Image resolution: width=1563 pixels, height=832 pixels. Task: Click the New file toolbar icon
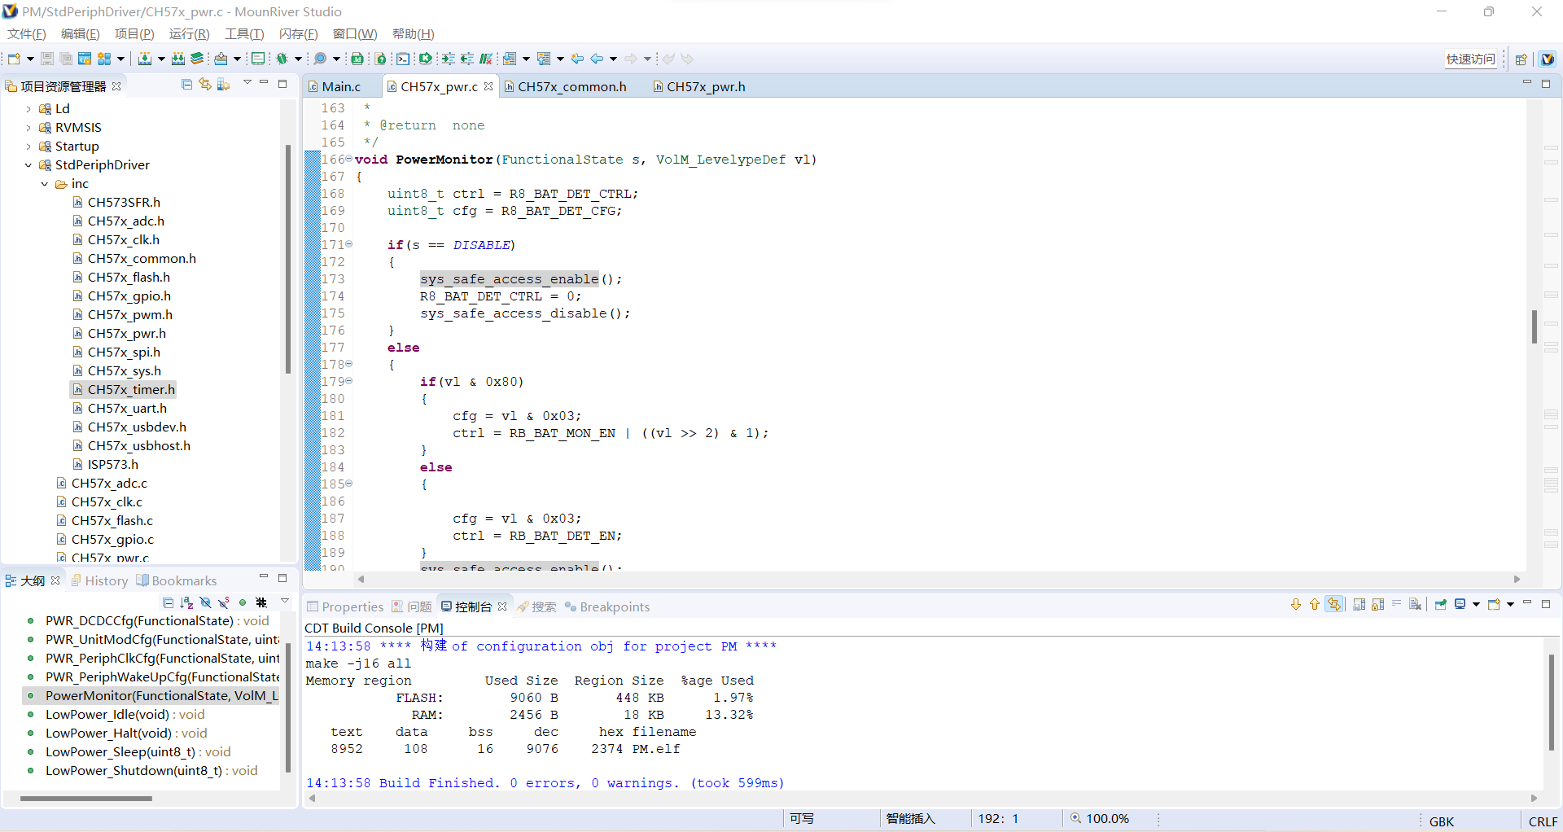[14, 59]
